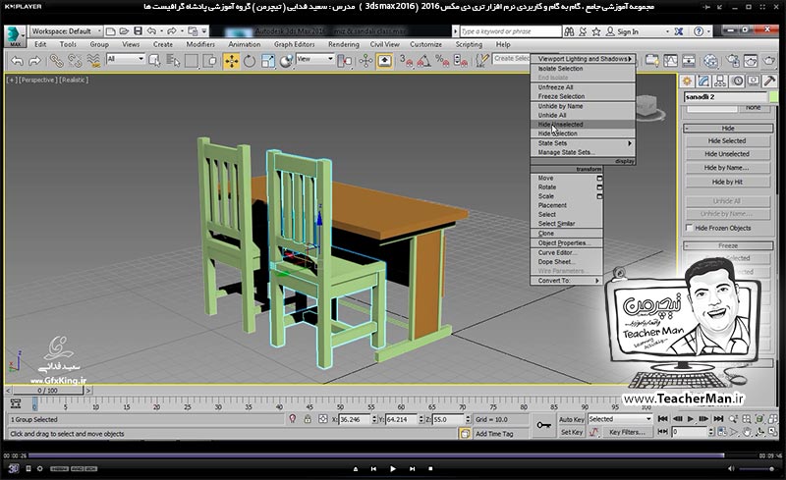Screen dimensions: 786x480
Task: Open the Rendering menu
Action: click(x=343, y=44)
